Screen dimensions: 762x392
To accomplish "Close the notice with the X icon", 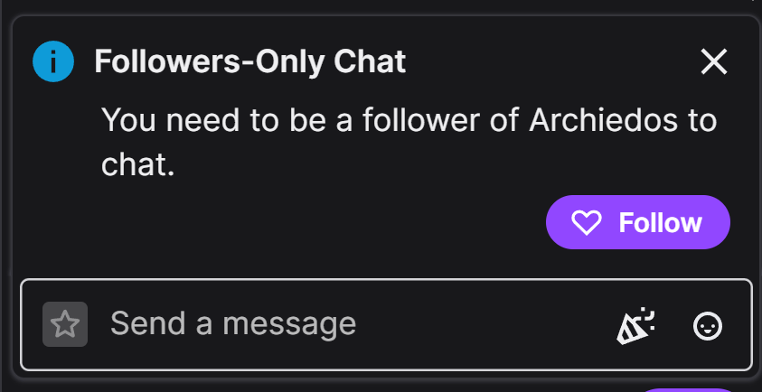I will (714, 62).
